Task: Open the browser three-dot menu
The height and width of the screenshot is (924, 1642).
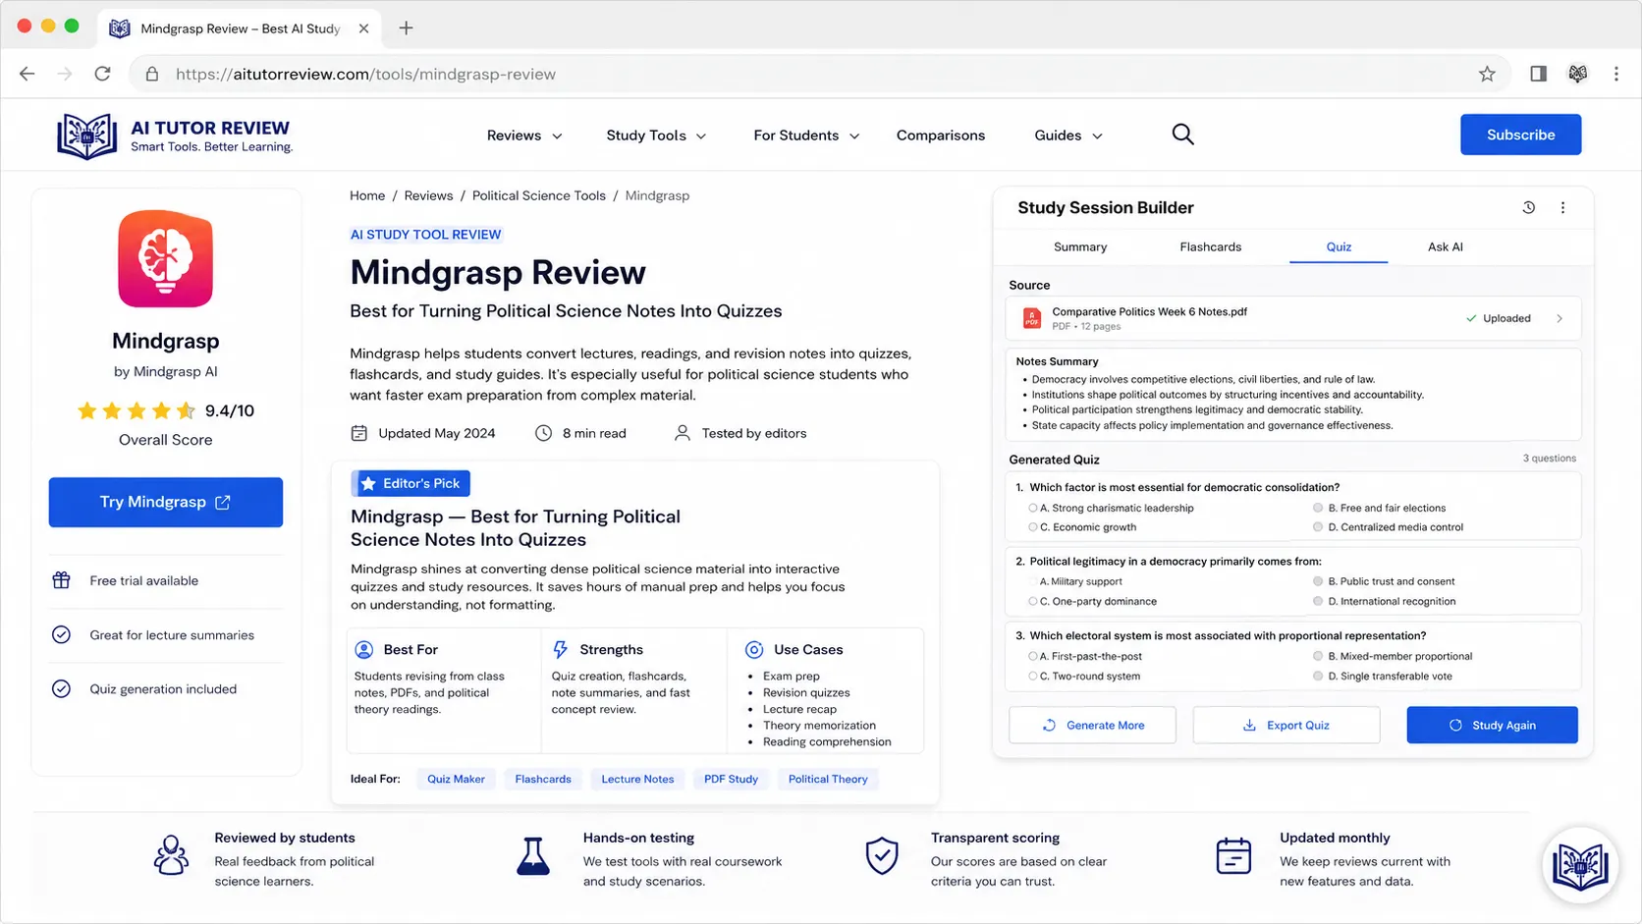Action: tap(1615, 74)
